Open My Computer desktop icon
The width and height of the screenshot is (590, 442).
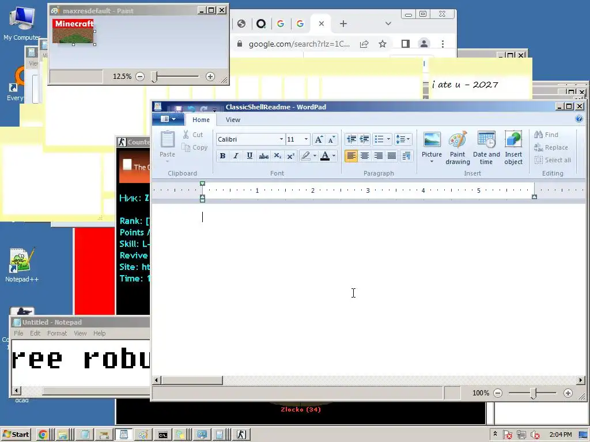point(22,23)
